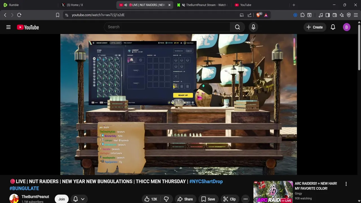Open ARC RAIDERS recommended video thumbnail

[273, 192]
